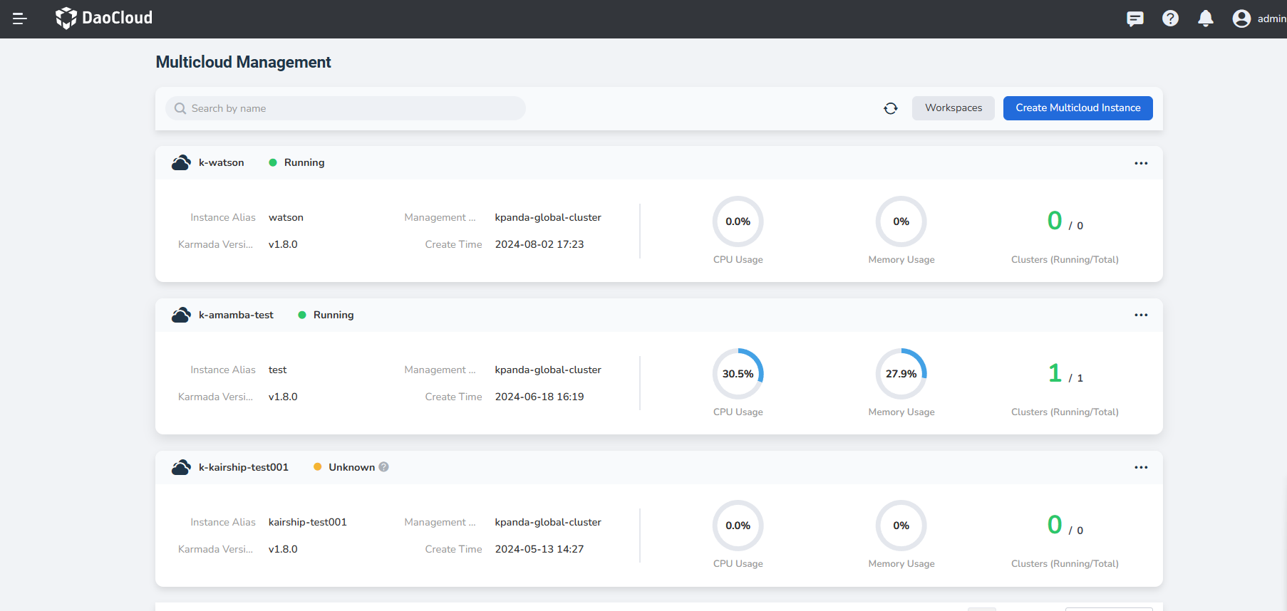
Task: Open more actions for k-amamba-test
Action: coord(1140,315)
